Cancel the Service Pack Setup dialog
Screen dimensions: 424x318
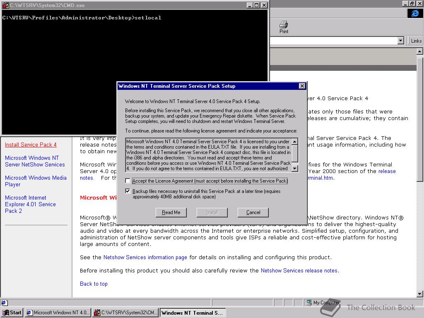253,212
